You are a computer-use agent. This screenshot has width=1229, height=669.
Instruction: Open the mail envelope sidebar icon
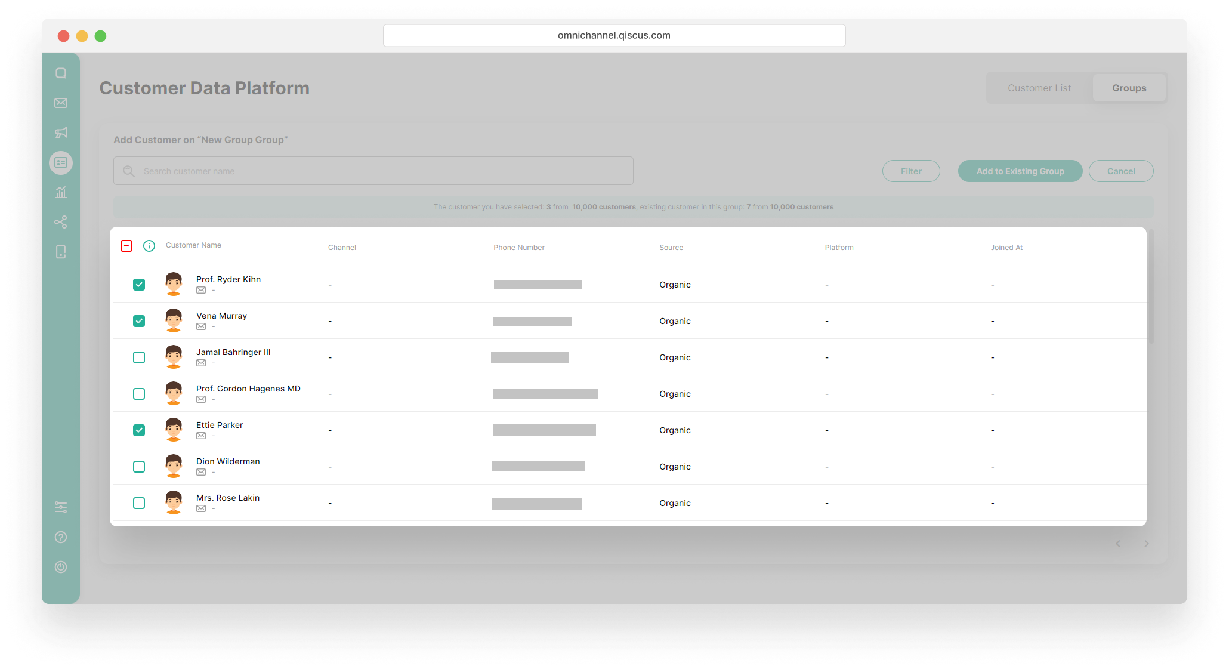pyautogui.click(x=61, y=103)
